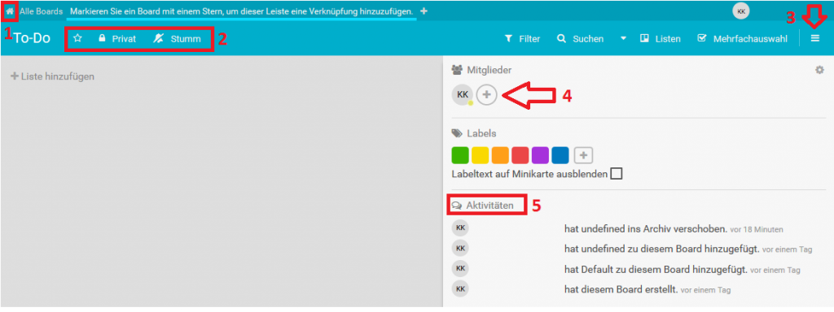Click 'vor 18 Minuten' timestamp
The height and width of the screenshot is (312, 834).
click(x=757, y=230)
